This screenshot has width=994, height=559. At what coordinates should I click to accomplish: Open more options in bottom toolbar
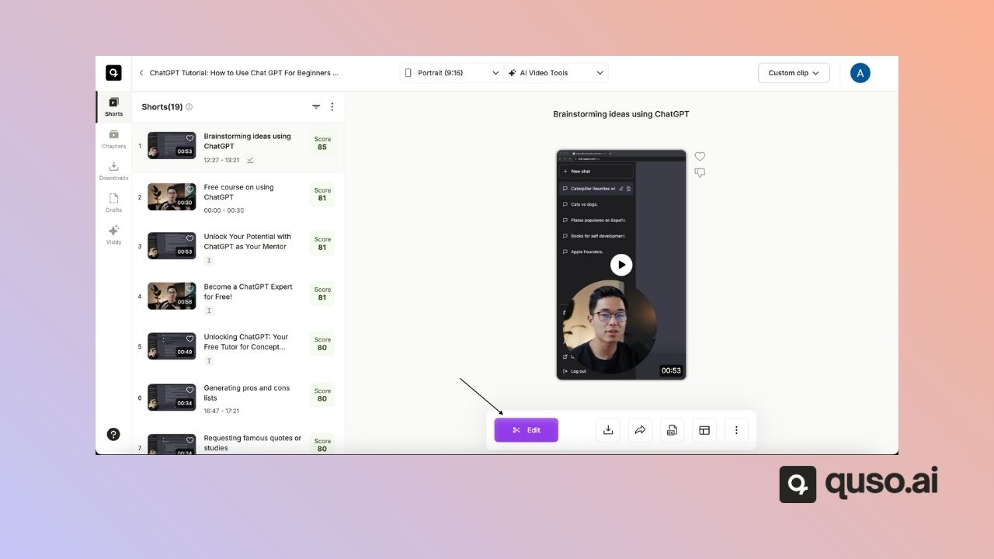tap(736, 430)
